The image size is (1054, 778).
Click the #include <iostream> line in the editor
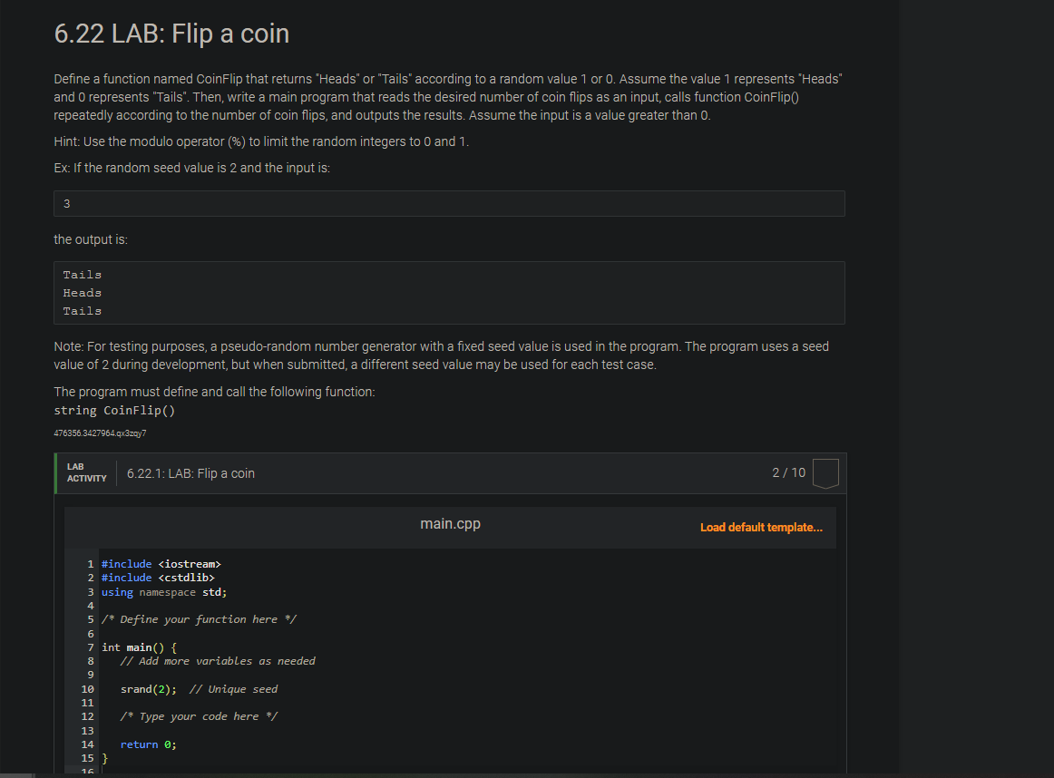[x=161, y=563]
